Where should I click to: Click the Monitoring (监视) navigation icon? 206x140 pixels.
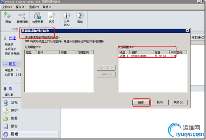tap(6, 103)
